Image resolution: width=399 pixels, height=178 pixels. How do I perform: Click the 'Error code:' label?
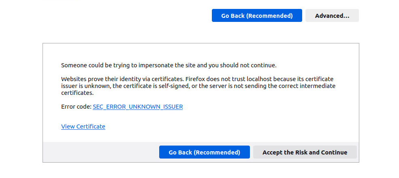[x=76, y=107]
